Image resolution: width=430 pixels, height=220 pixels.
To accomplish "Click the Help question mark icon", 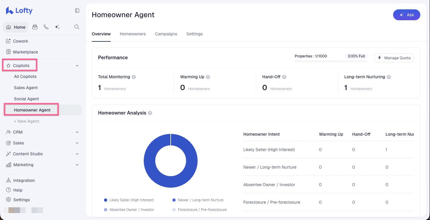I will [8, 190].
